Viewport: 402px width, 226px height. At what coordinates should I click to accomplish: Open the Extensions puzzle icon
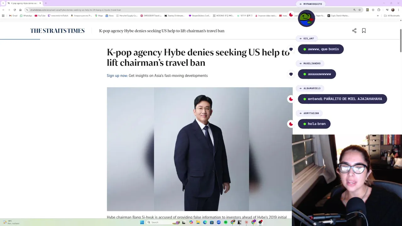[x=379, y=10]
